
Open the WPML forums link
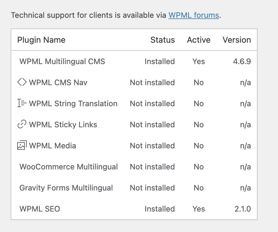(x=194, y=15)
